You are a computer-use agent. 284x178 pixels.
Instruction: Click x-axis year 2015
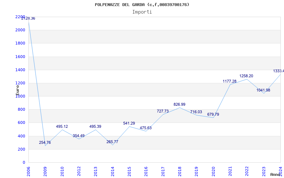point(129,172)
